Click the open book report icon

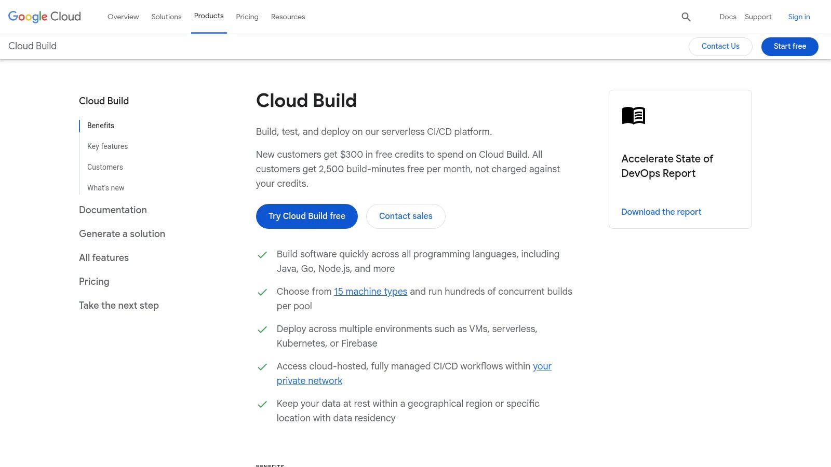coord(634,115)
